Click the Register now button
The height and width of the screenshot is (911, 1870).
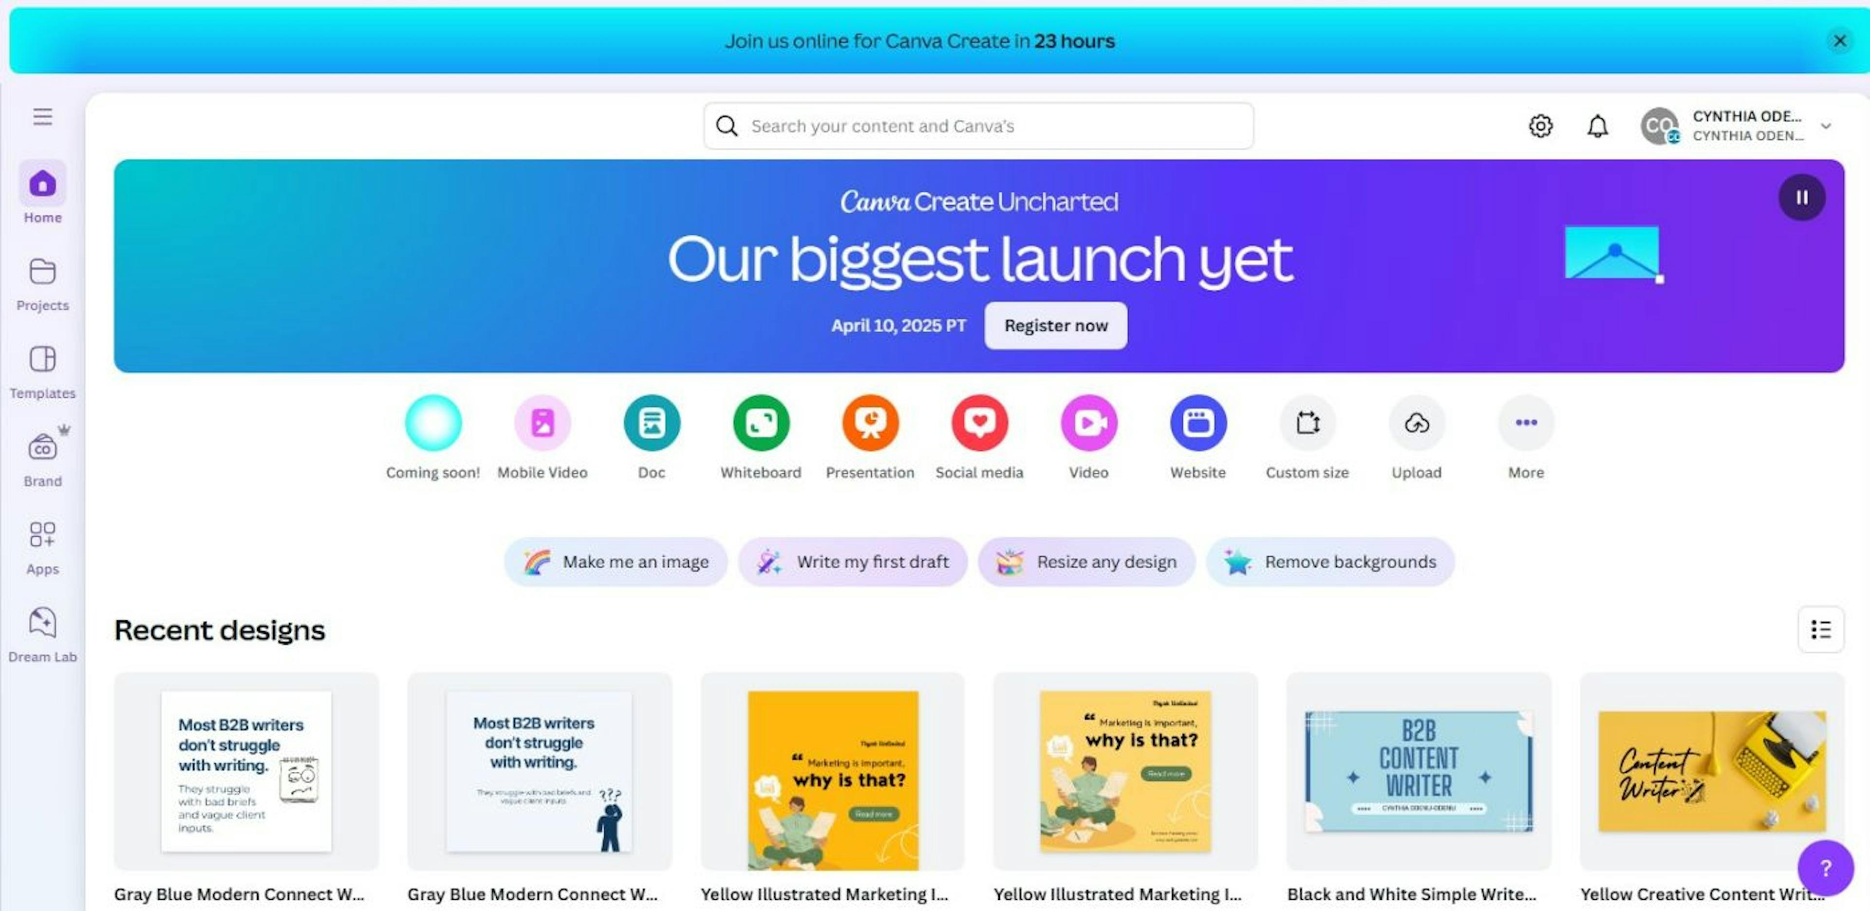coord(1055,326)
